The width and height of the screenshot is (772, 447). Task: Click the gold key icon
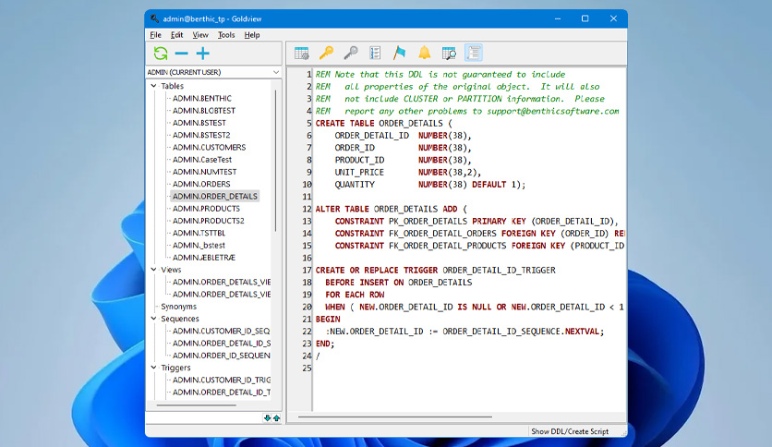pos(326,53)
